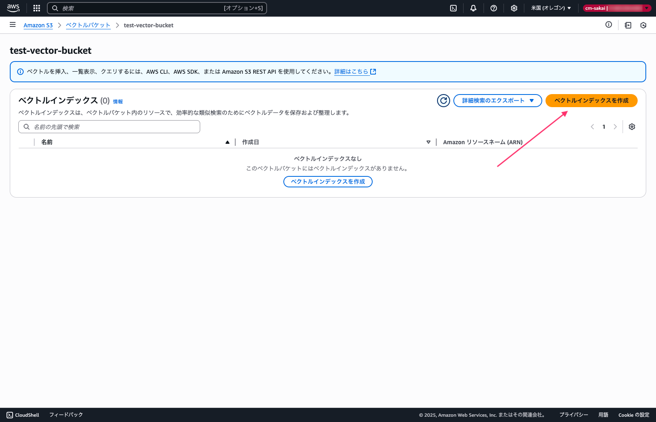The height and width of the screenshot is (422, 656).
Task: Open the 用語 footer link
Action: pyautogui.click(x=603, y=415)
